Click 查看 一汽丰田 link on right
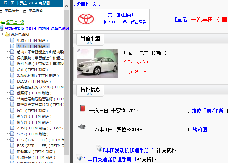The image size is (228, 163). [201, 20]
